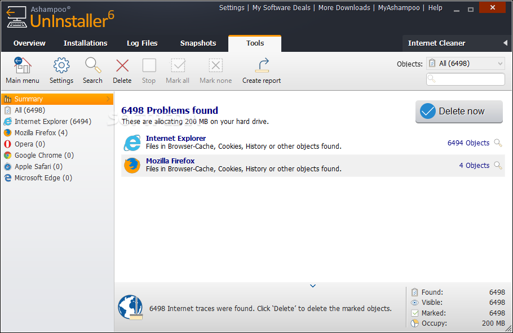This screenshot has height=333, width=513.
Task: Open the Main menu house icon
Action: point(22,65)
